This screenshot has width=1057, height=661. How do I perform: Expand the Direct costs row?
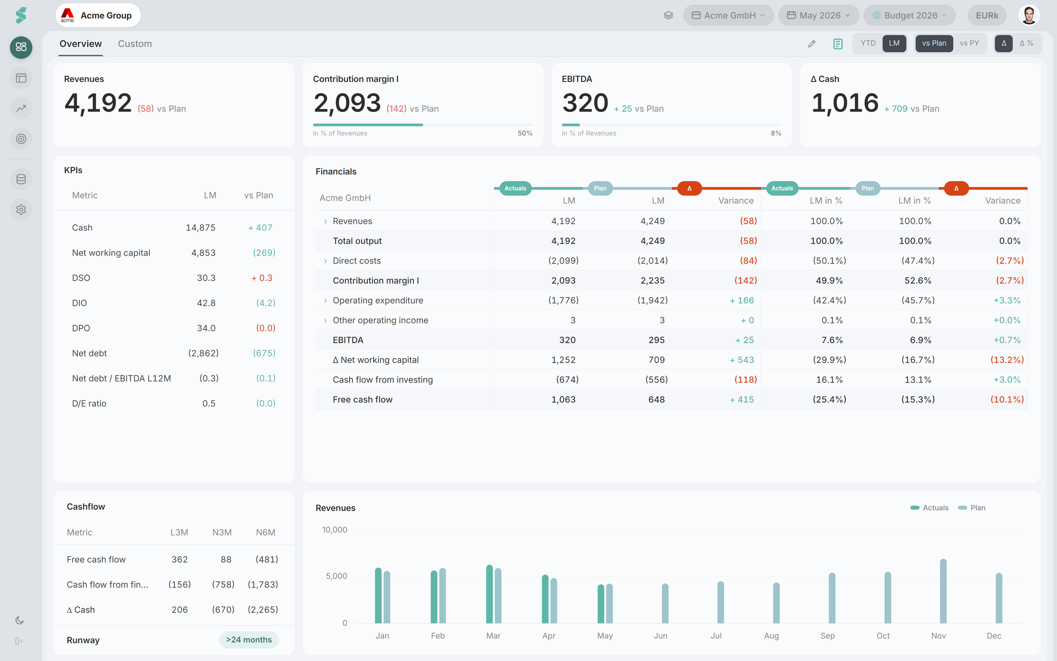point(325,261)
